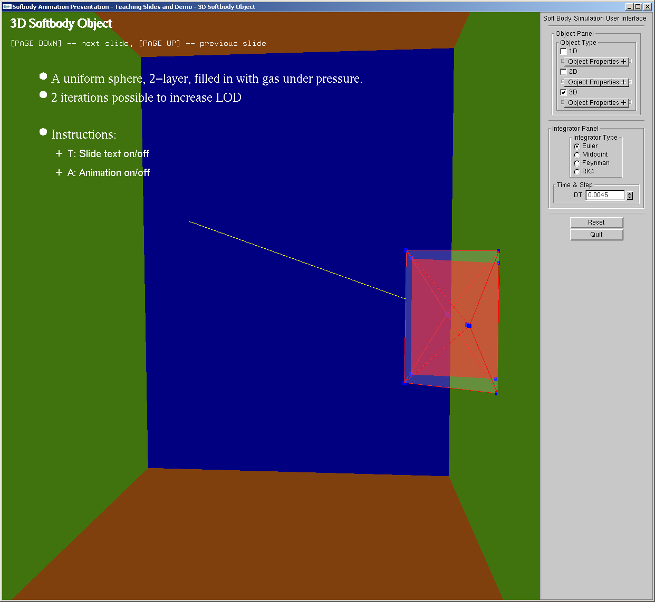This screenshot has width=655, height=602.
Task: Click the blue center node of the softbody
Action: [x=469, y=325]
